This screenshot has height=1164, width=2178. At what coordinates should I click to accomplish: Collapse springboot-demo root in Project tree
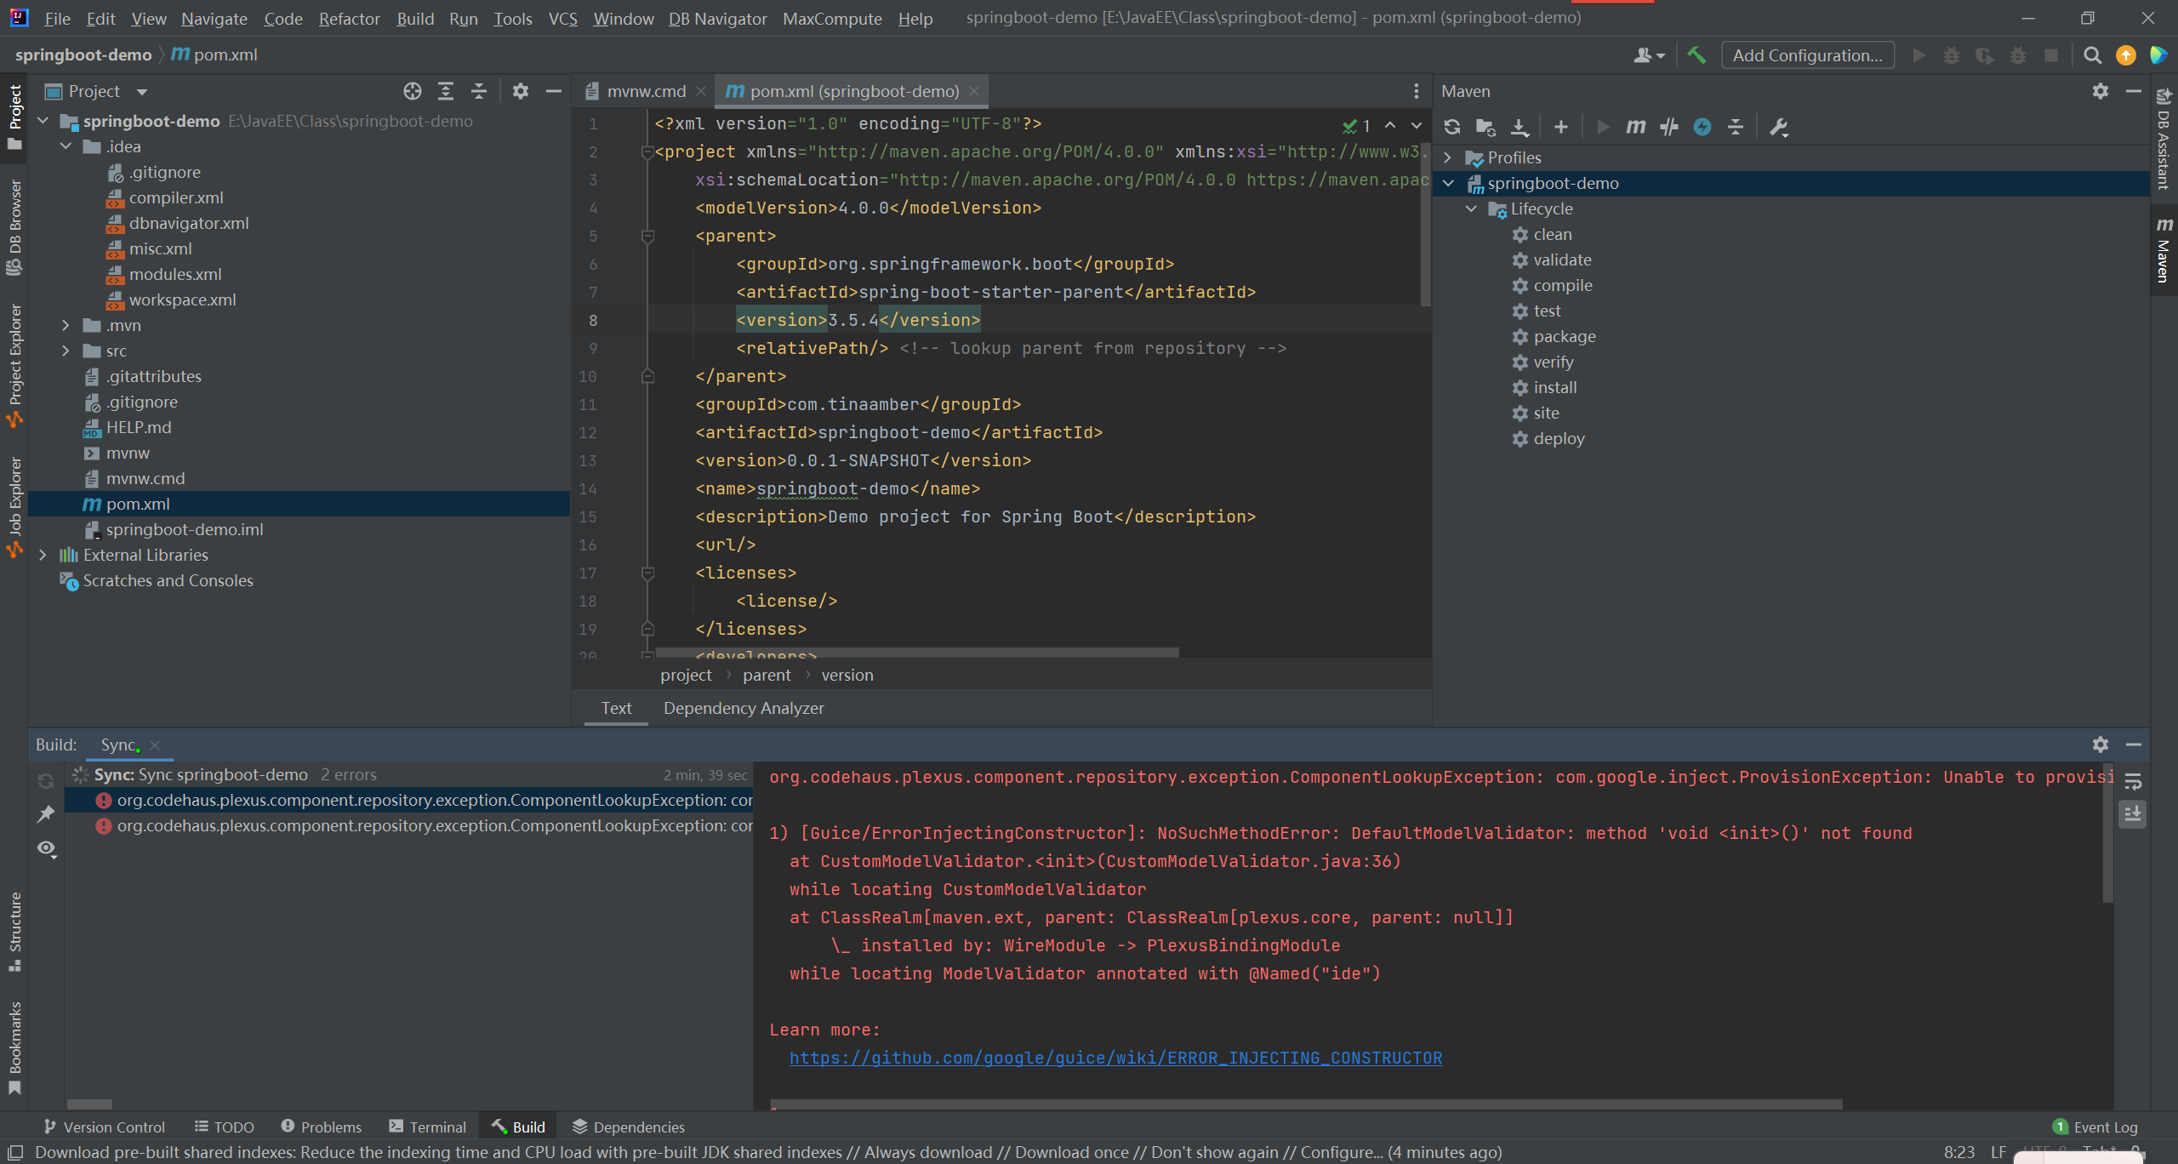click(x=43, y=121)
